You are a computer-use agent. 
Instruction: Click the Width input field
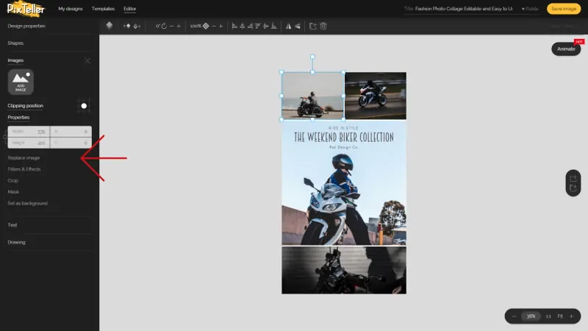[x=29, y=132]
